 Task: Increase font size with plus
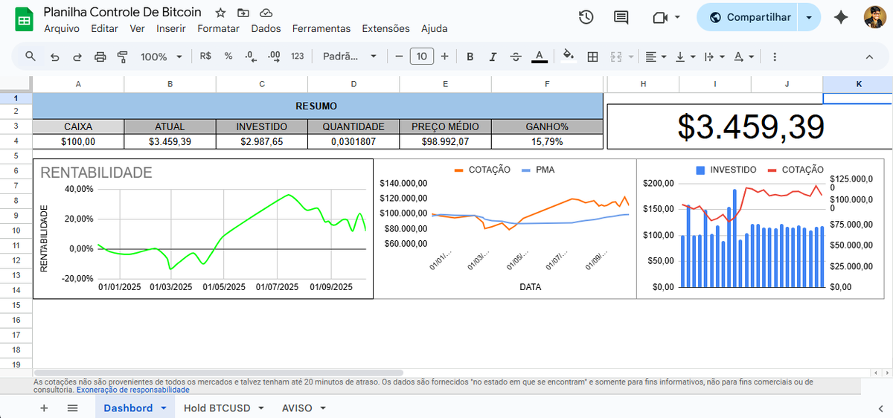(x=444, y=57)
